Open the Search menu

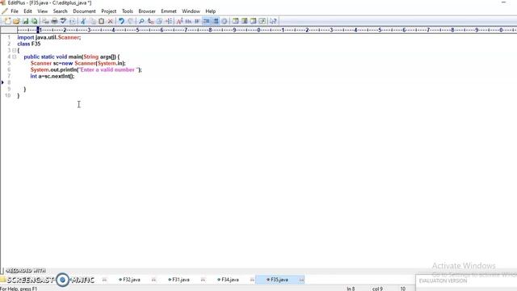[x=60, y=11]
